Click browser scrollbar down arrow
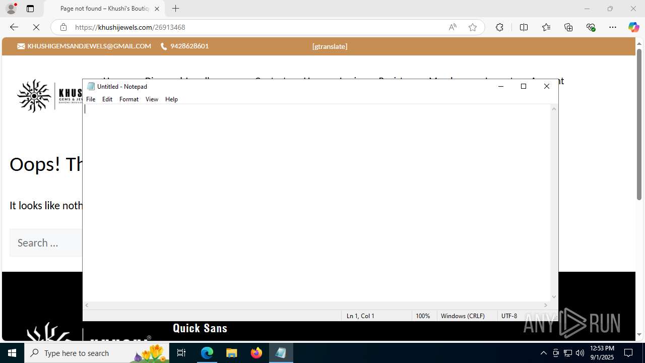The height and width of the screenshot is (363, 645). [x=639, y=334]
